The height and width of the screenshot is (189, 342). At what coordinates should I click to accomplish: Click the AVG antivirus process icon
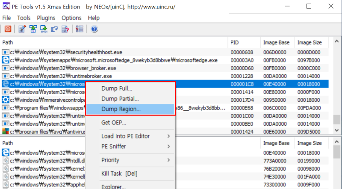click(x=6, y=131)
